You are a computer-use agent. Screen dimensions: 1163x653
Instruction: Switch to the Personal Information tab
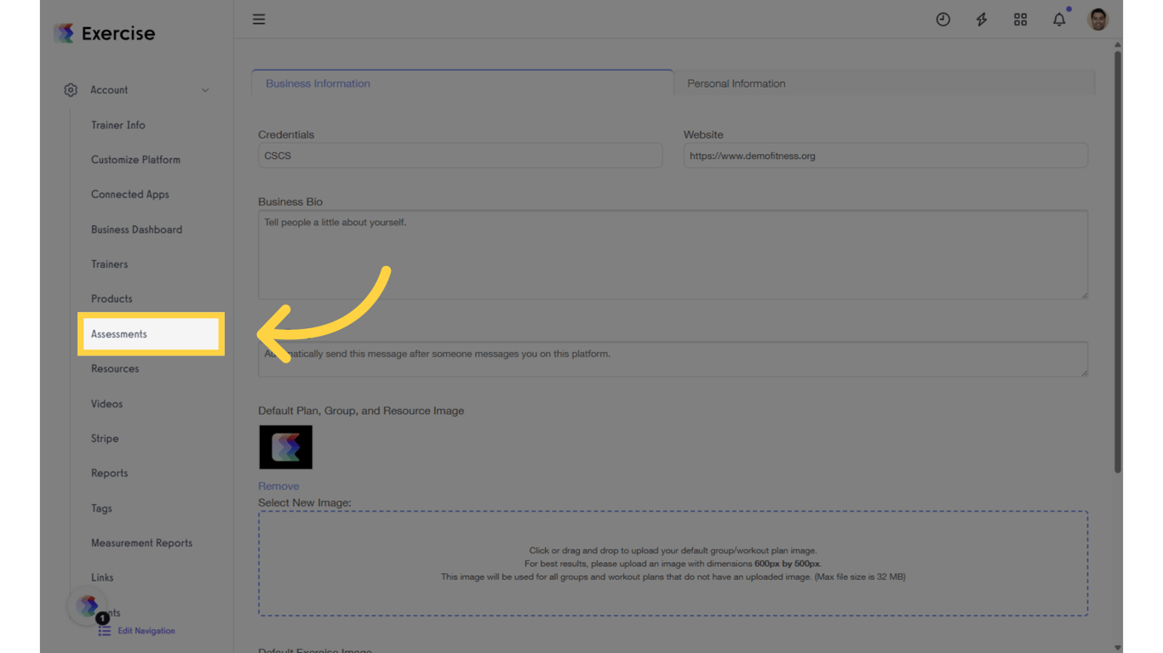(x=736, y=82)
